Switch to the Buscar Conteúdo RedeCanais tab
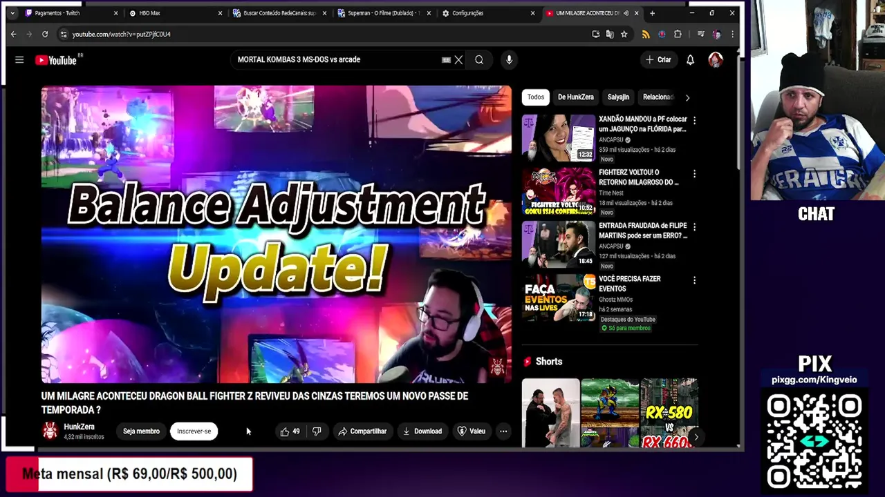 click(280, 13)
